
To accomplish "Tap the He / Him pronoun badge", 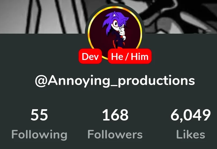I will pyautogui.click(x=130, y=56).
